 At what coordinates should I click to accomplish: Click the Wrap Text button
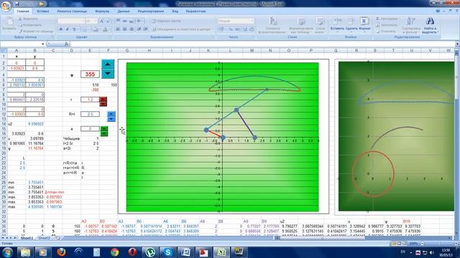click(x=166, y=21)
